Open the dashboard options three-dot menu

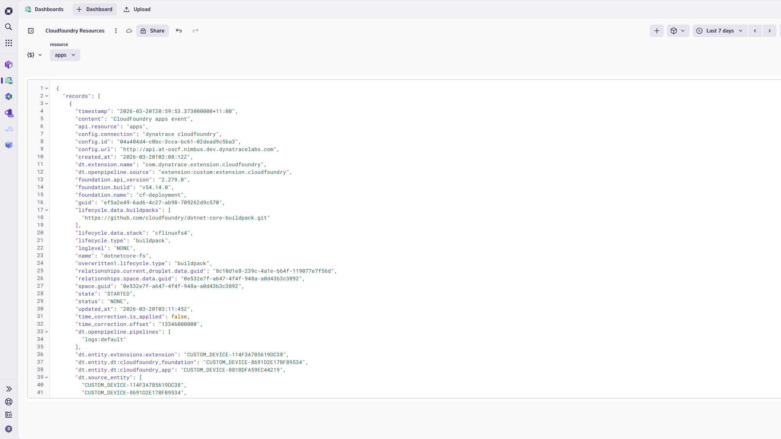[116, 31]
